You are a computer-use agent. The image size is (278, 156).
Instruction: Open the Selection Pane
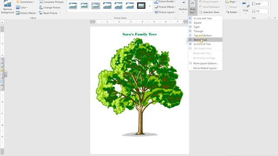tap(209, 12)
